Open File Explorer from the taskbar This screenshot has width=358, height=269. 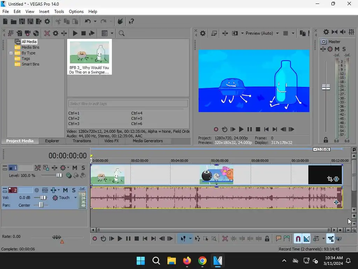point(171,261)
